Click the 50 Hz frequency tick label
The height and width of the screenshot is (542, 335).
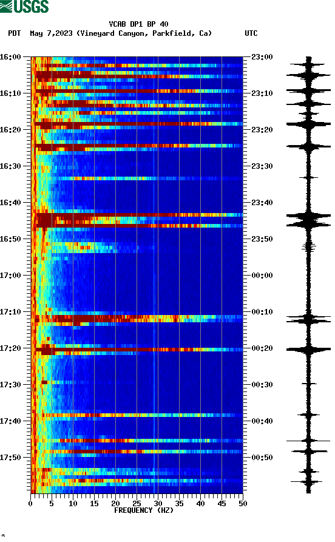243,504
